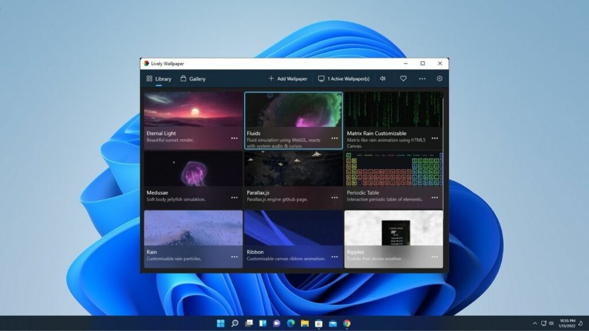Image resolution: width=589 pixels, height=331 pixels.
Task: Close the Lively Wallpaper window
Action: point(440,63)
